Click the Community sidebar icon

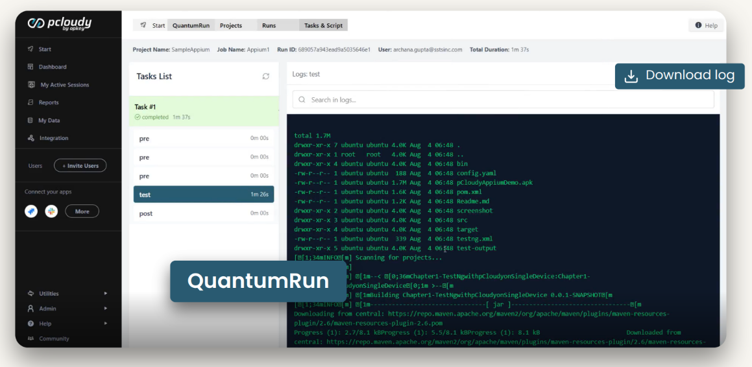pos(30,338)
